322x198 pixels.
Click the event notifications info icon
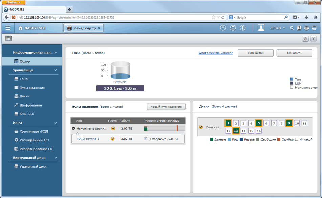[x=242, y=28]
